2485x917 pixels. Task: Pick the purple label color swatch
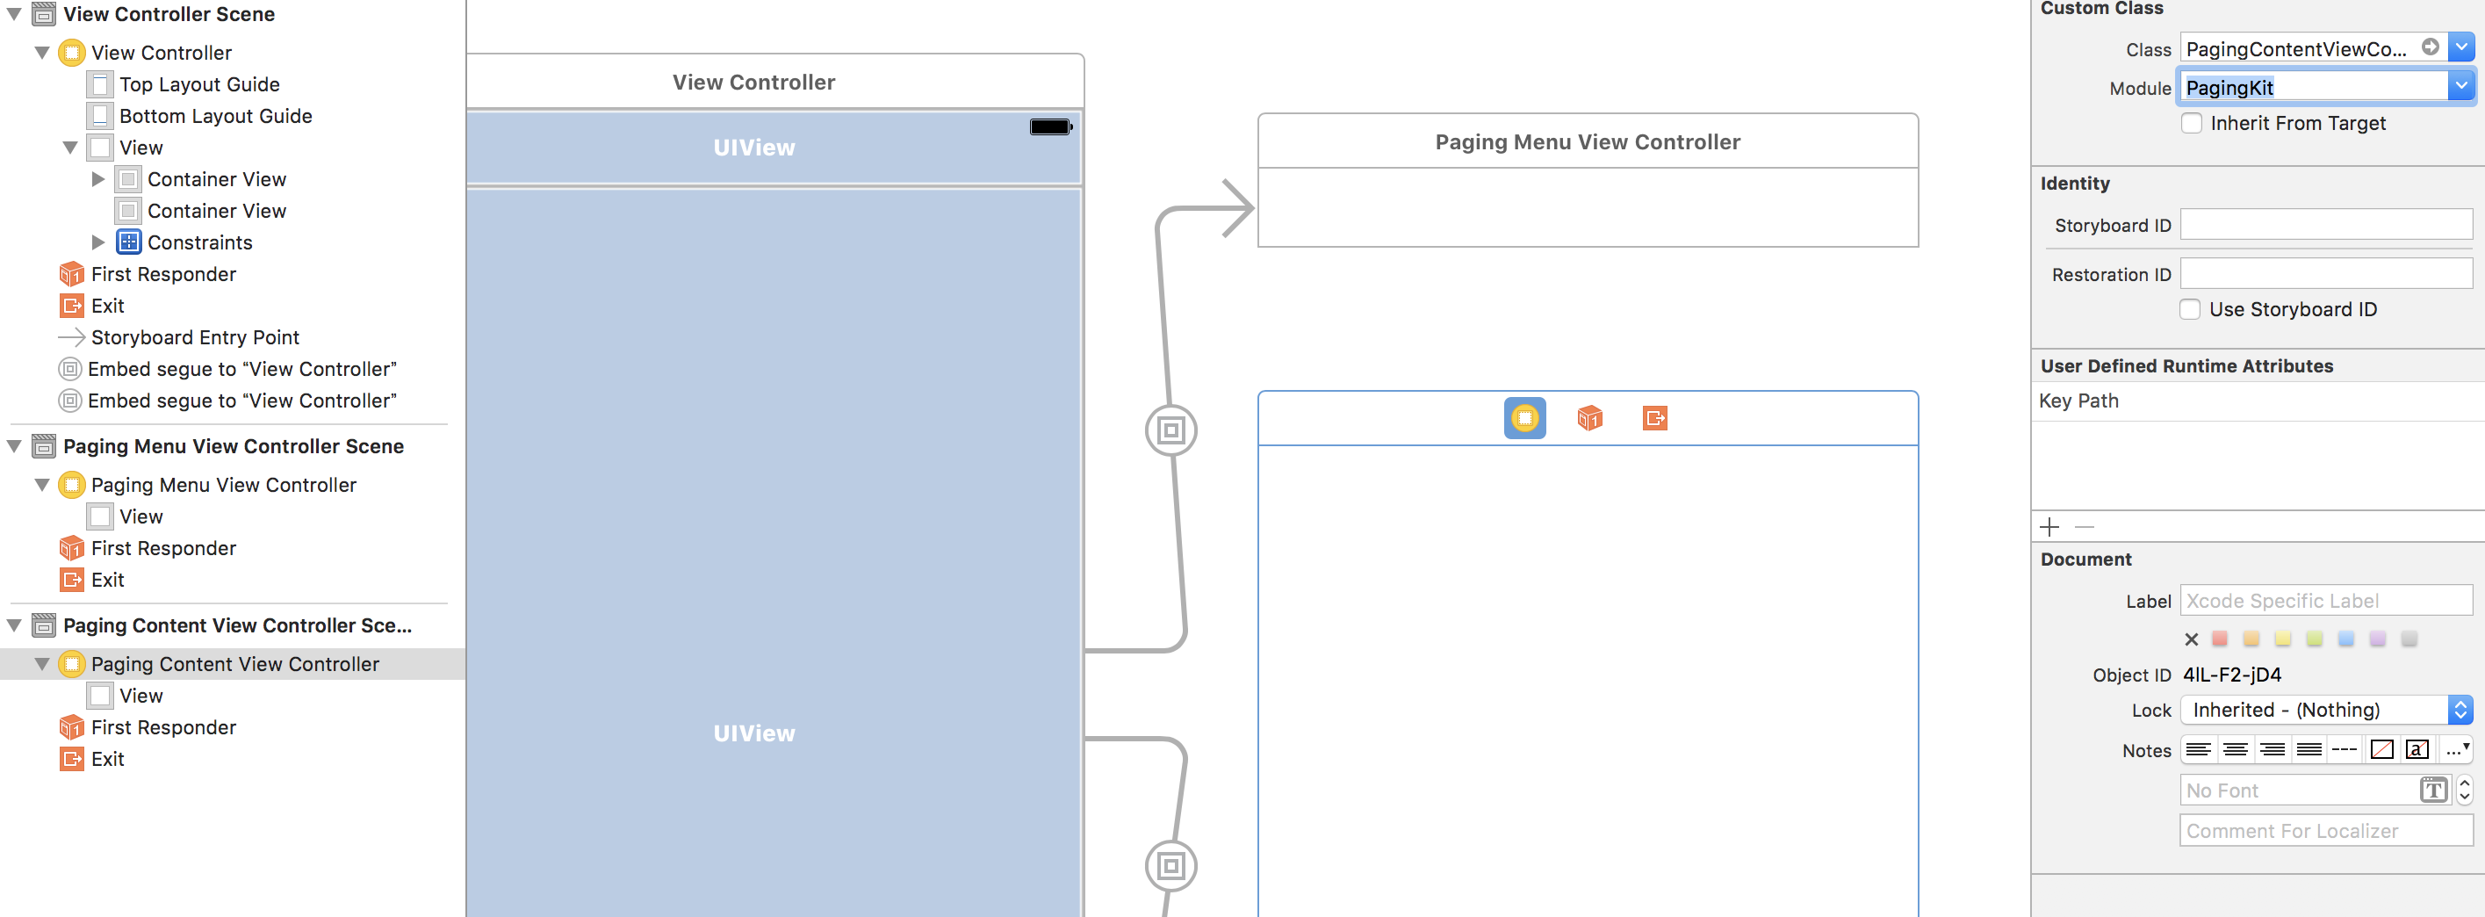[x=2377, y=638]
